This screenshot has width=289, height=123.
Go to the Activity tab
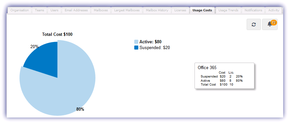coord(274,10)
